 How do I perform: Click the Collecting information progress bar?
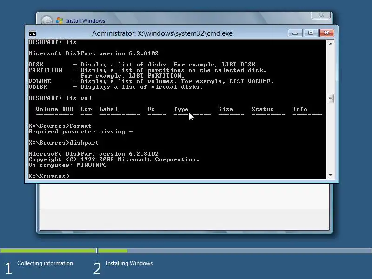pos(48,251)
